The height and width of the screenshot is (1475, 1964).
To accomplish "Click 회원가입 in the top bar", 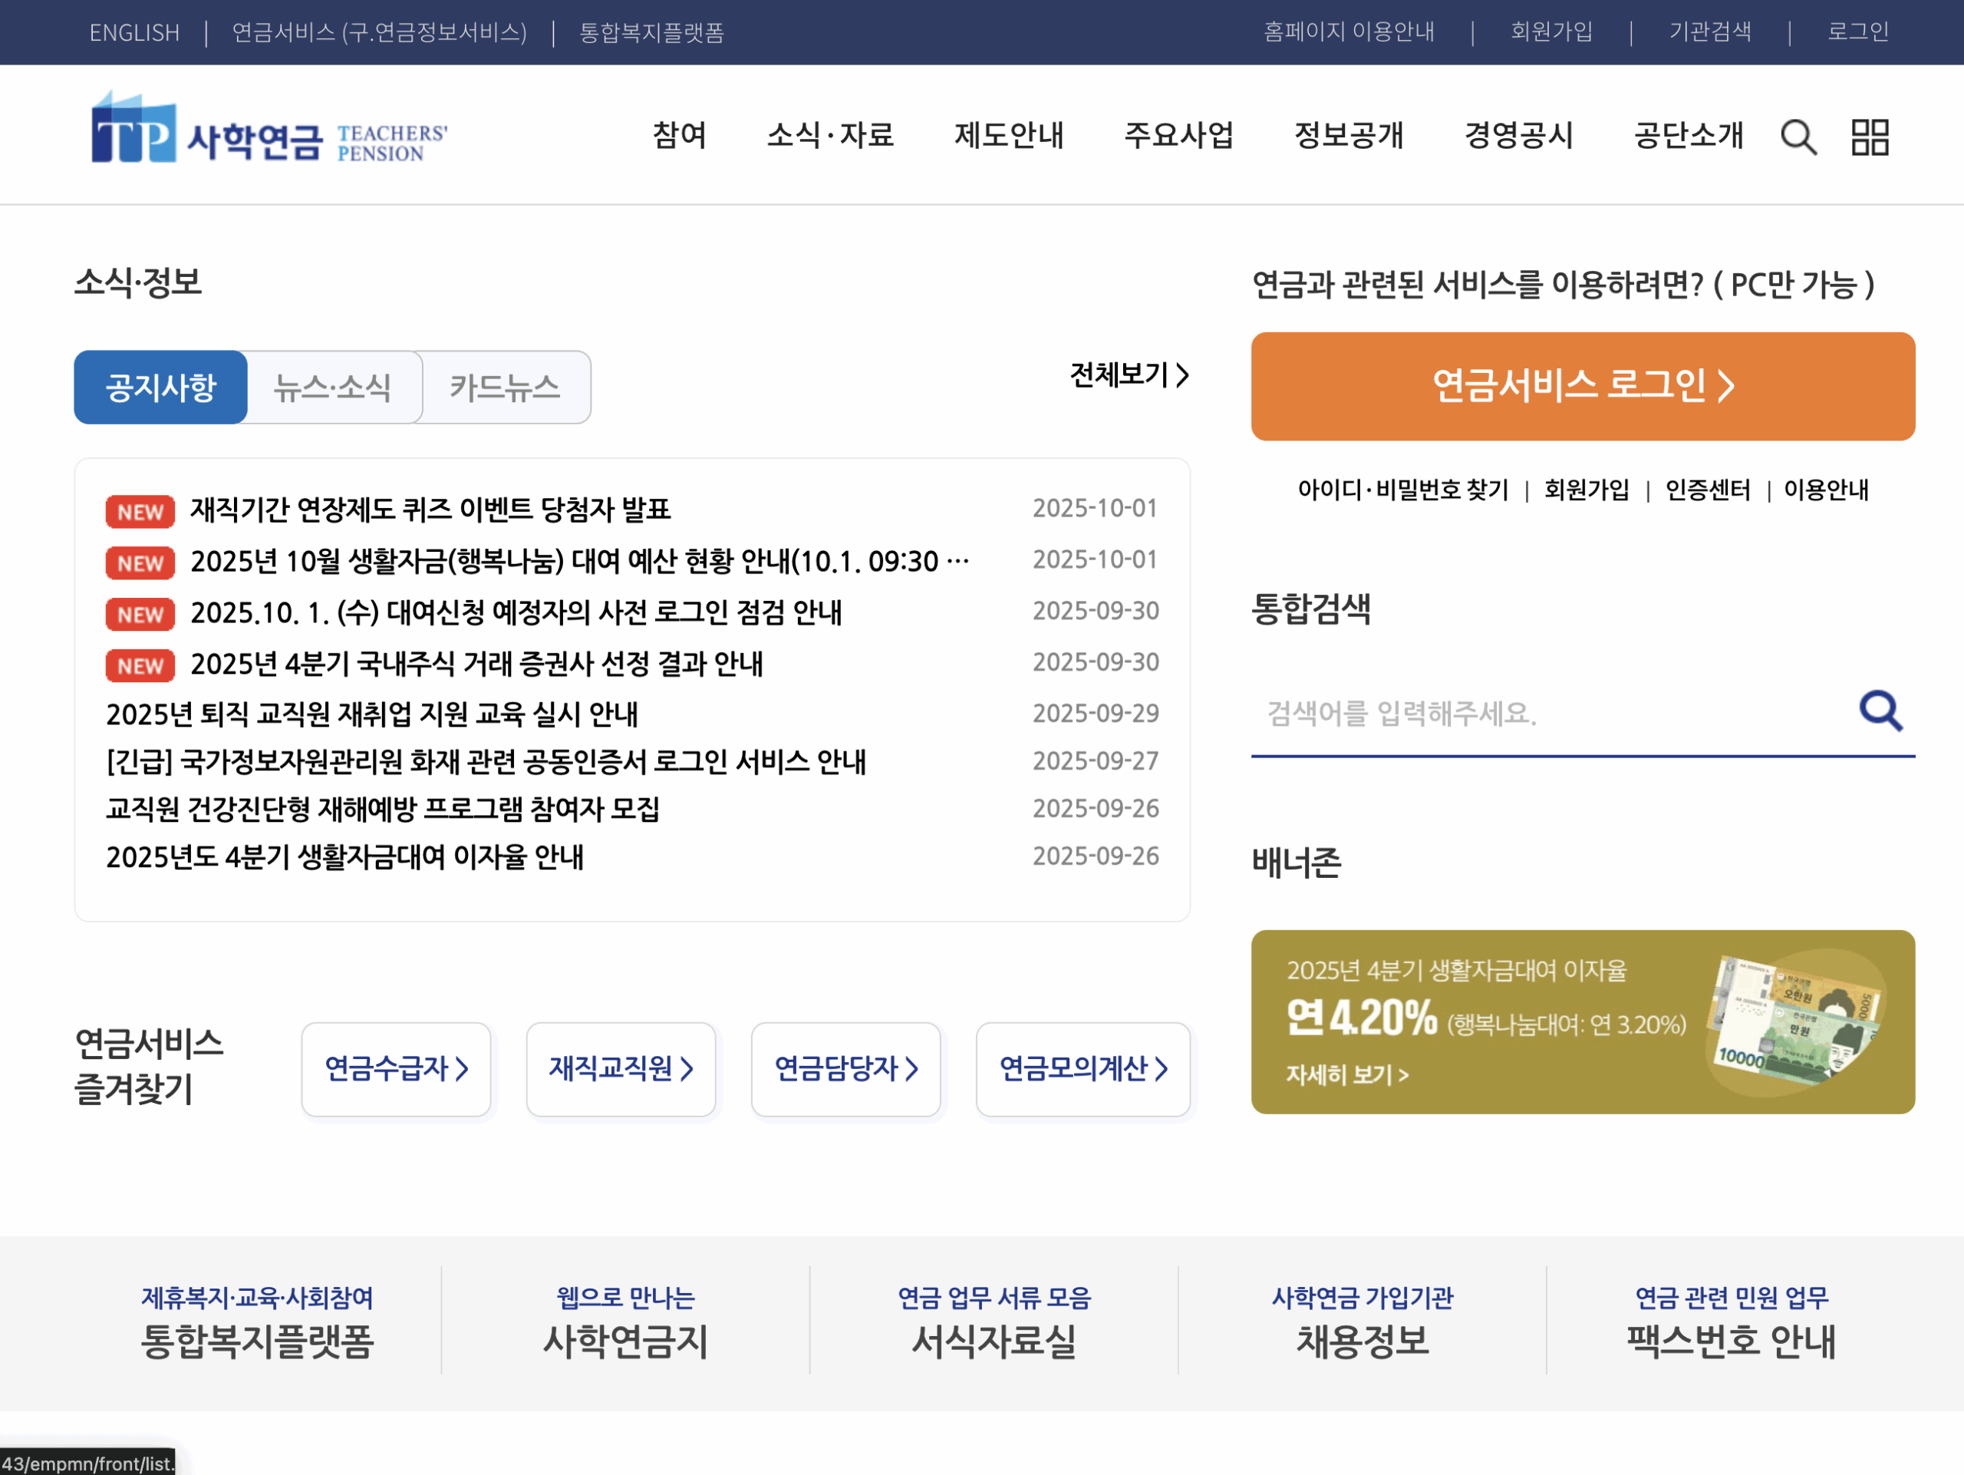I will click(x=1550, y=32).
